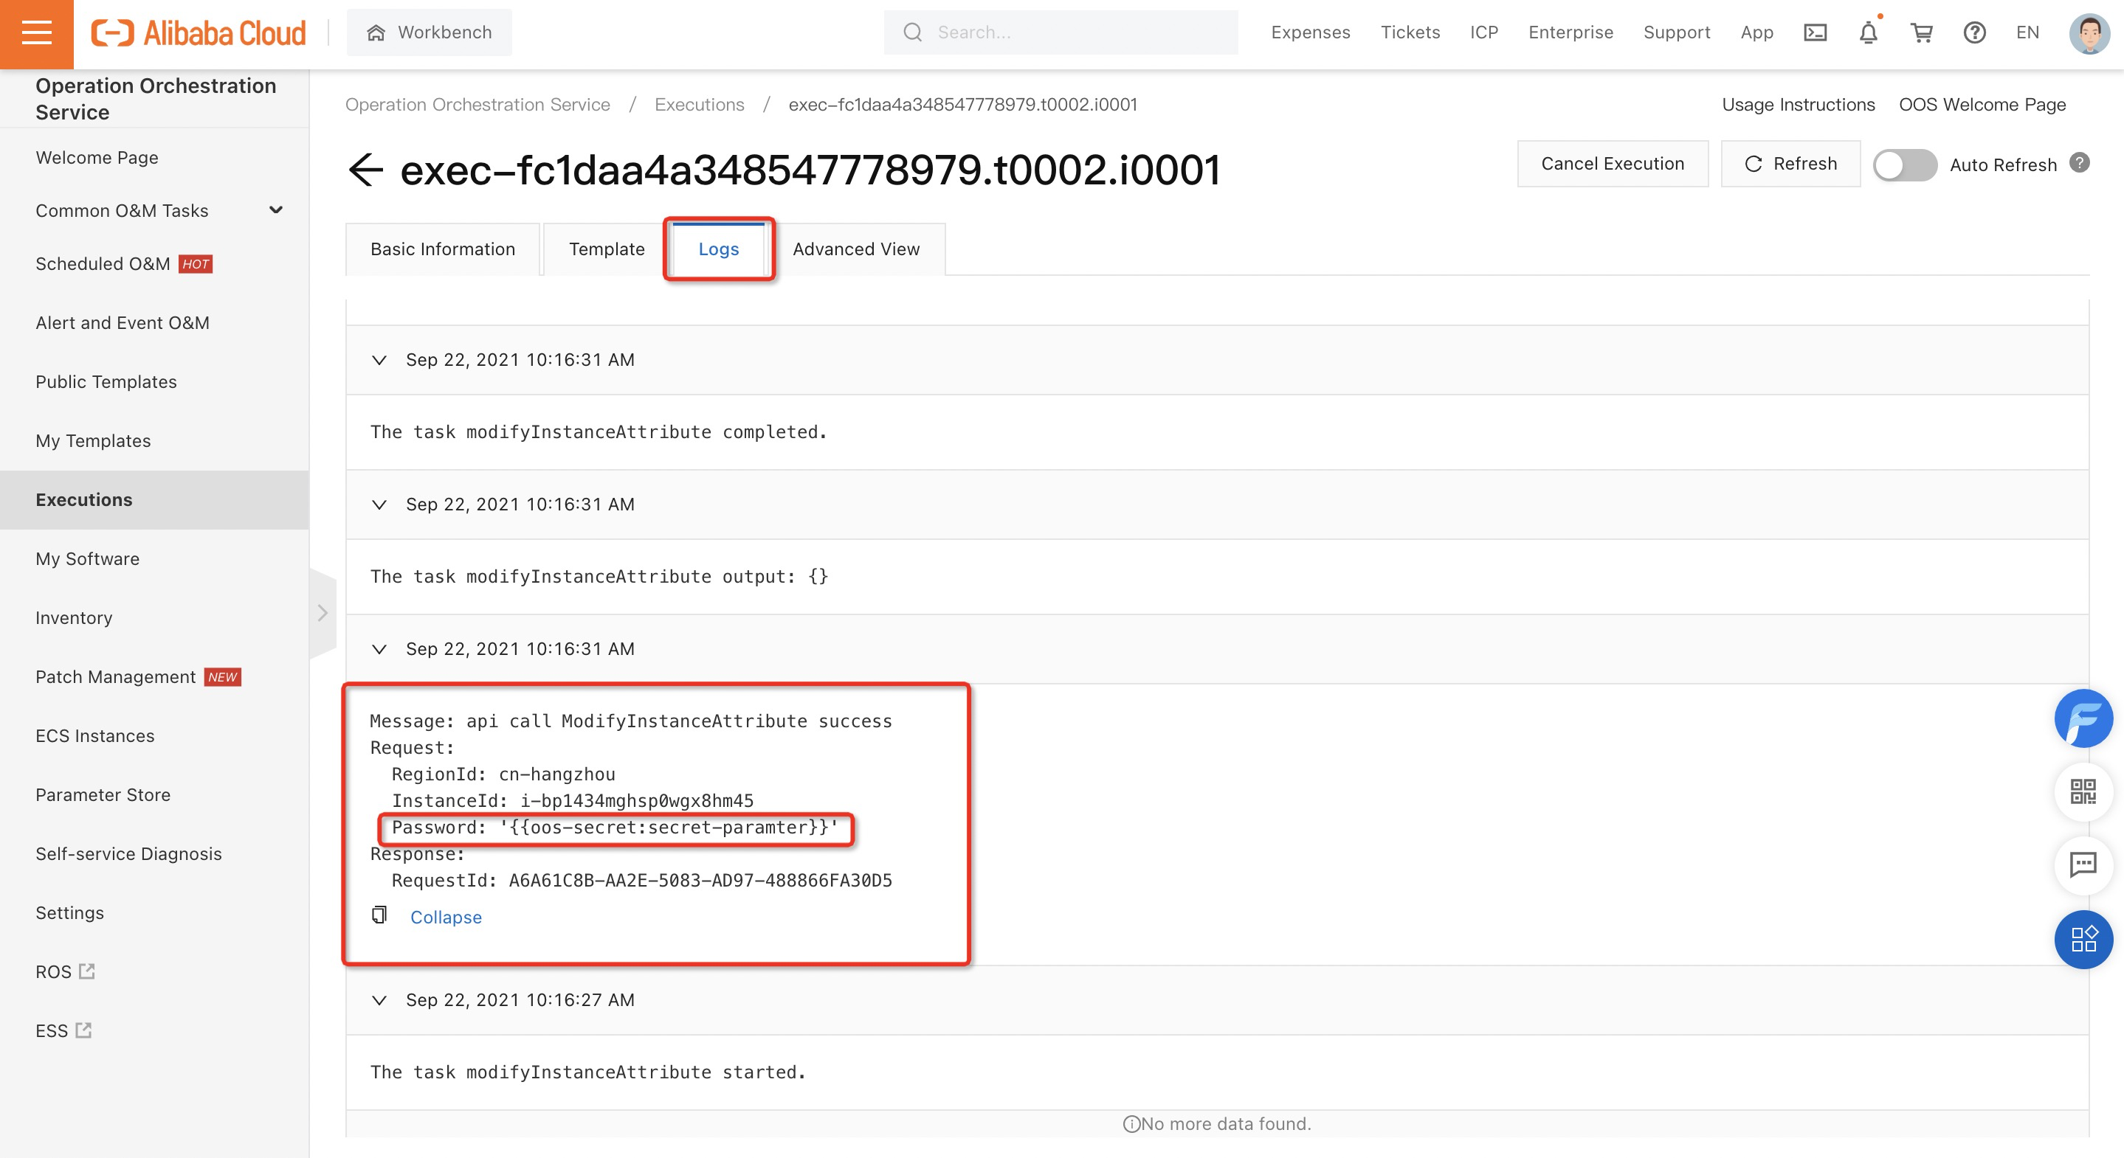Open Scheduled O&M in sidebar
This screenshot has width=2124, height=1158.
[x=103, y=264]
